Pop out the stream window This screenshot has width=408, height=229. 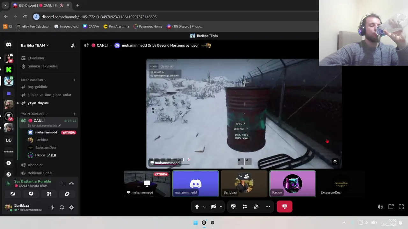[391, 206]
